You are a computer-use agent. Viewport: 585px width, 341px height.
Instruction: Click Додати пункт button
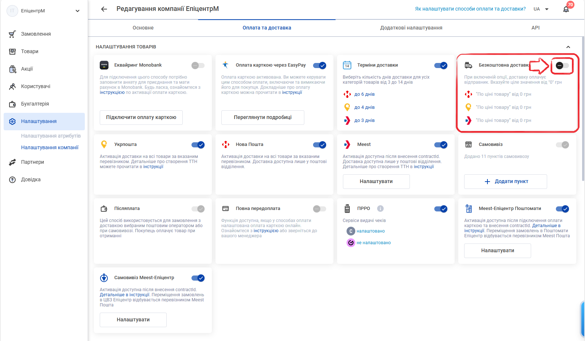506,182
